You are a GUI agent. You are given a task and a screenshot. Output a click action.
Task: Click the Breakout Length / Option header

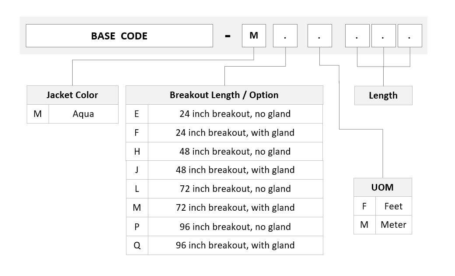point(224,95)
